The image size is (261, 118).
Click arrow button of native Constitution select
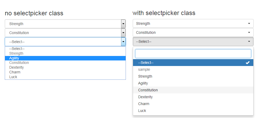(123, 33)
